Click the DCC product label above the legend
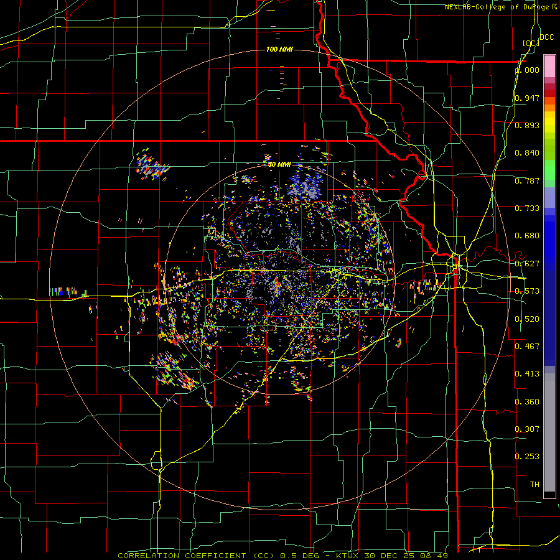The height and width of the screenshot is (560, 560). tap(546, 37)
